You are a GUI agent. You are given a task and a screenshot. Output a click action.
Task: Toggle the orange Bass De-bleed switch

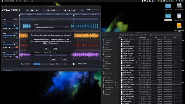tap(17, 47)
